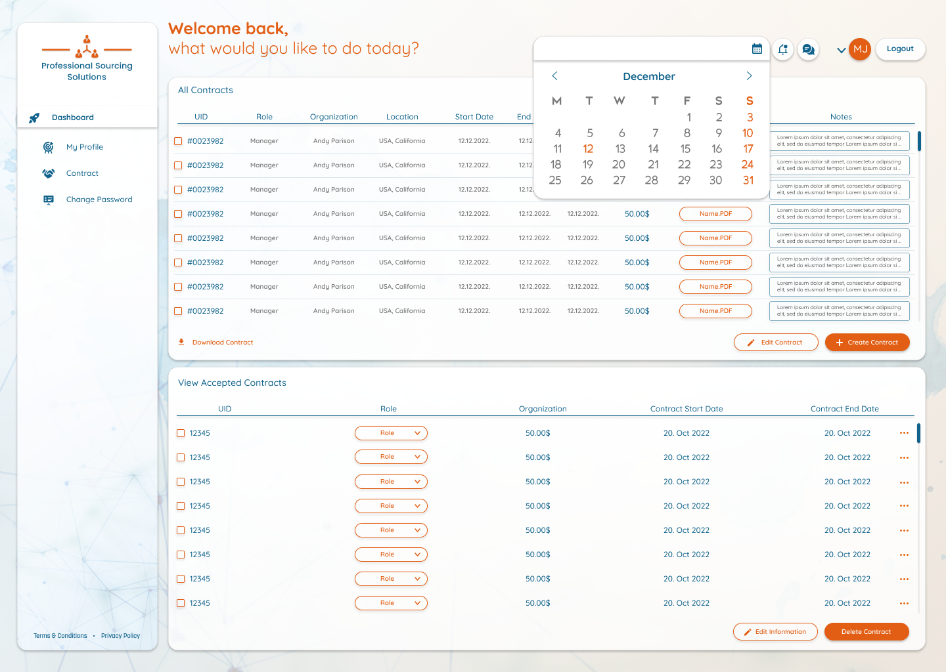
Task: Open the calendar date picker icon
Action: 757,49
